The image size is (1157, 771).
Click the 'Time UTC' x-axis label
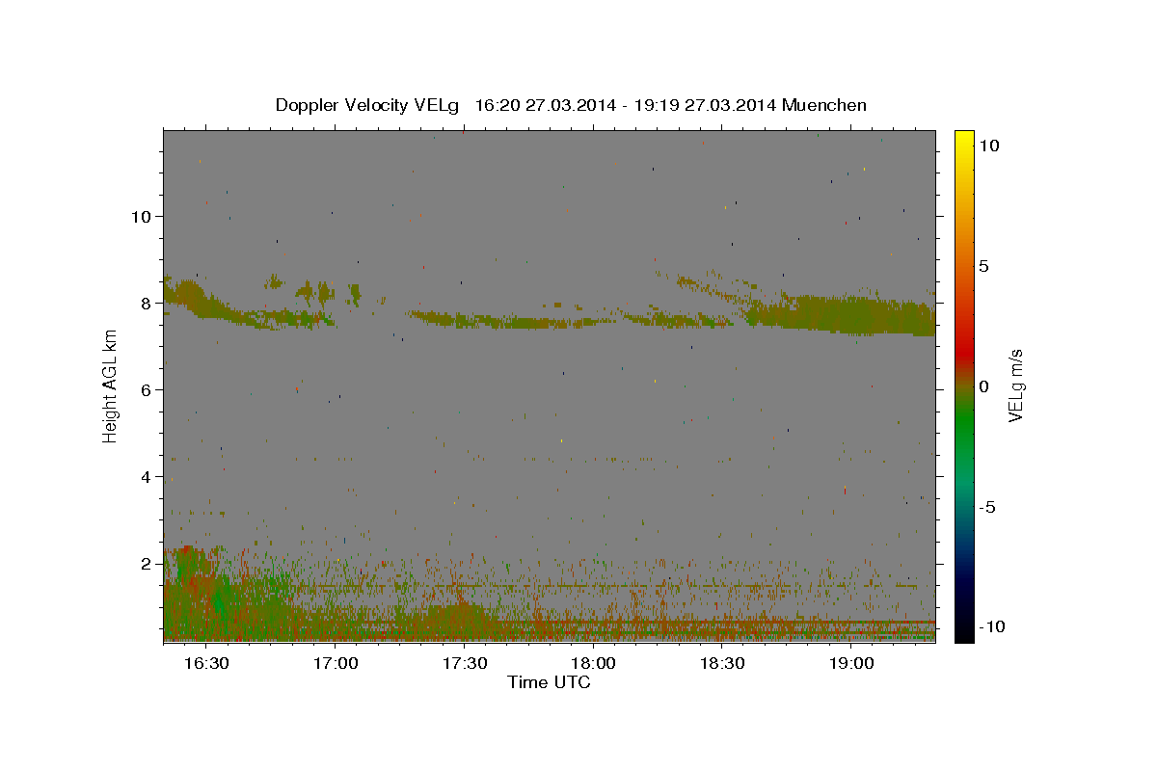pos(549,682)
